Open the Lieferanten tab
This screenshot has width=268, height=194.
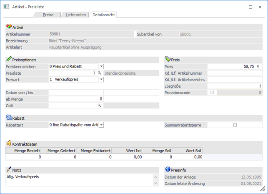[76, 15]
